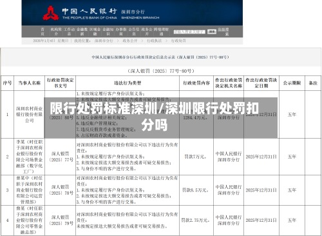Open the 高级搜索 advanced search link
Image resolution: width=322 pixels, height=236 pixels.
click(x=223, y=32)
